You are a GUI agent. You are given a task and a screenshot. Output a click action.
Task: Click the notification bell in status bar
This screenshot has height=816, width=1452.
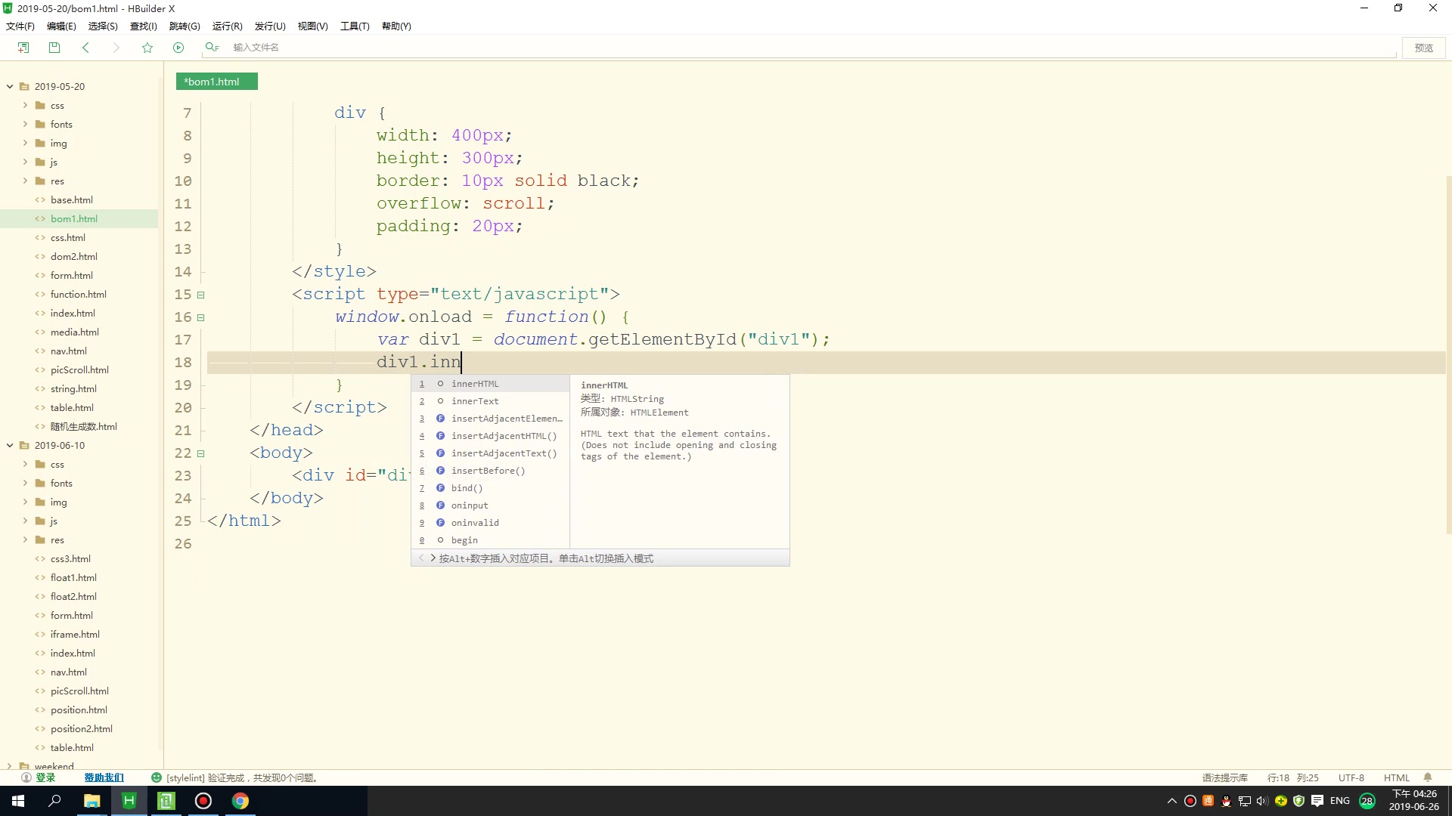pos(1428,777)
